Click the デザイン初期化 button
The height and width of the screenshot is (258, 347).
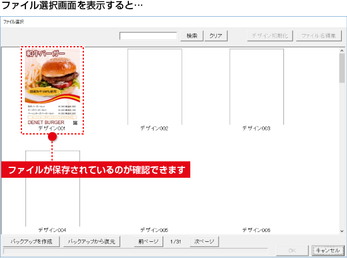[270, 36]
